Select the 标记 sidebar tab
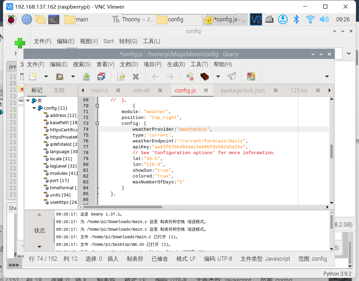 point(37,90)
